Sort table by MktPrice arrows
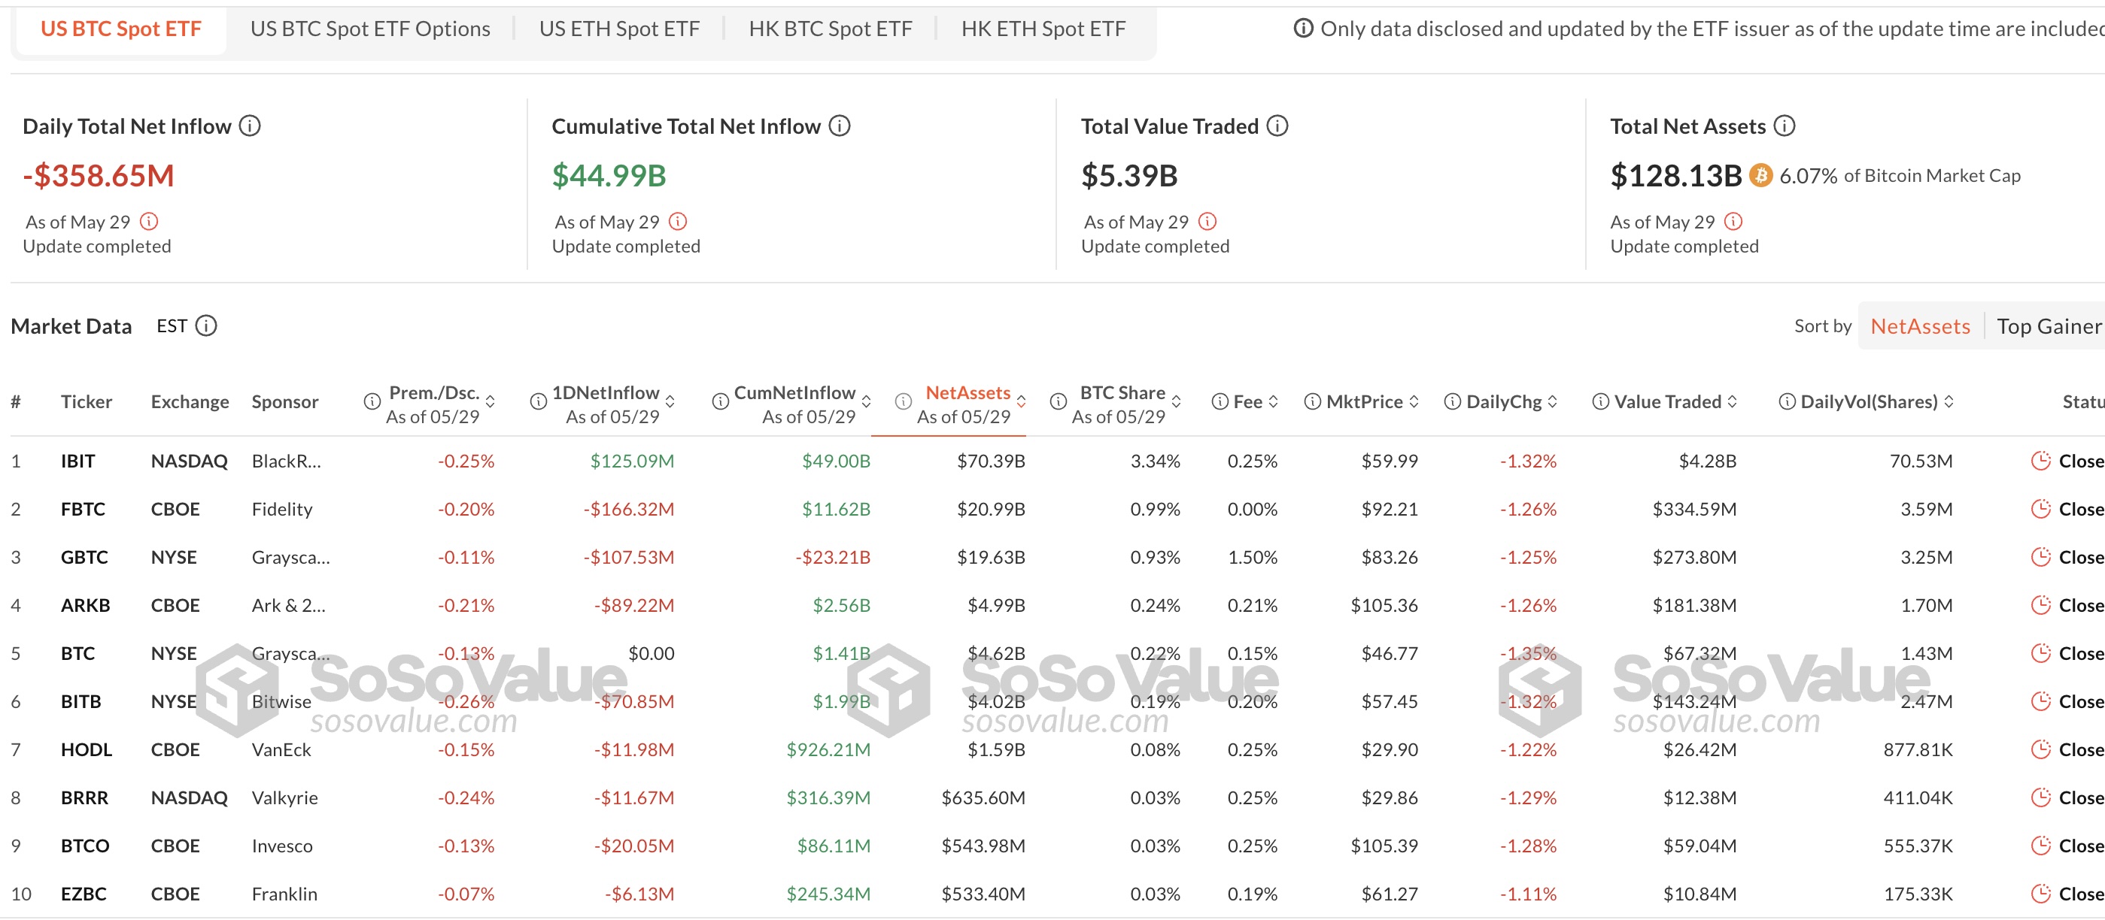2105x920 pixels. click(1414, 401)
